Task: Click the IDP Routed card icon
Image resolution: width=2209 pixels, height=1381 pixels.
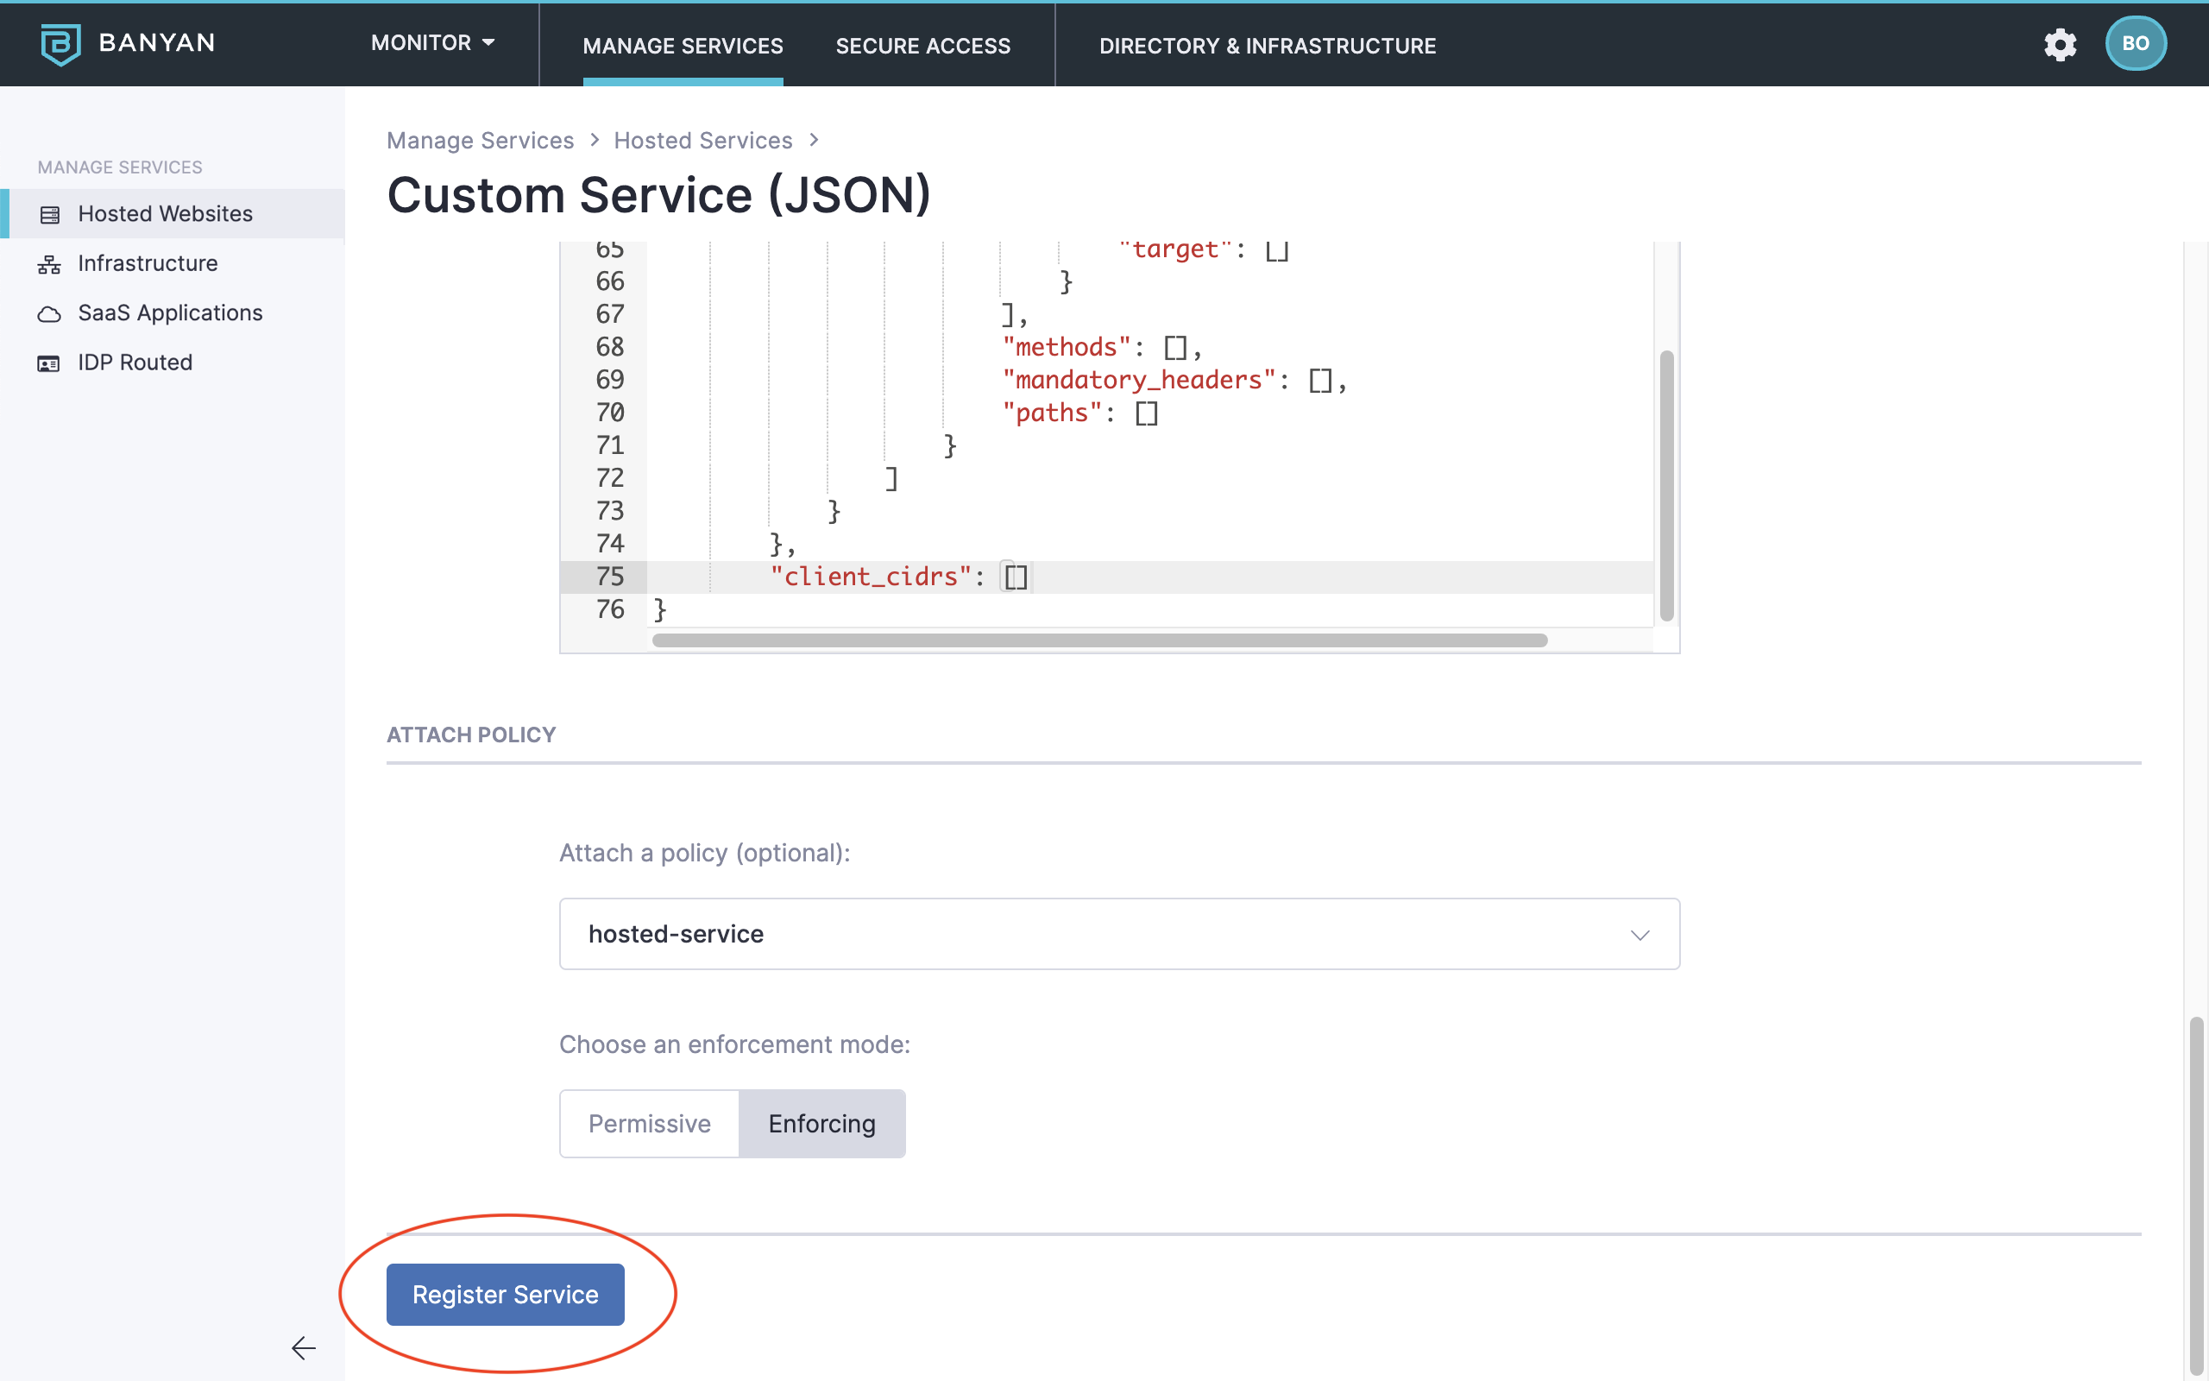Action: tap(49, 363)
